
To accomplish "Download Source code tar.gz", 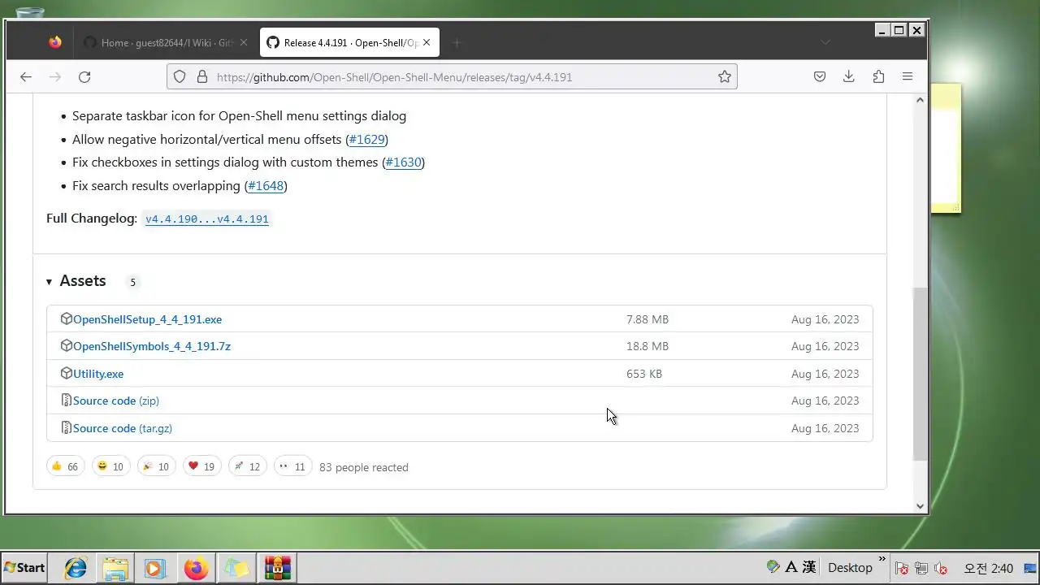I will click(123, 428).
